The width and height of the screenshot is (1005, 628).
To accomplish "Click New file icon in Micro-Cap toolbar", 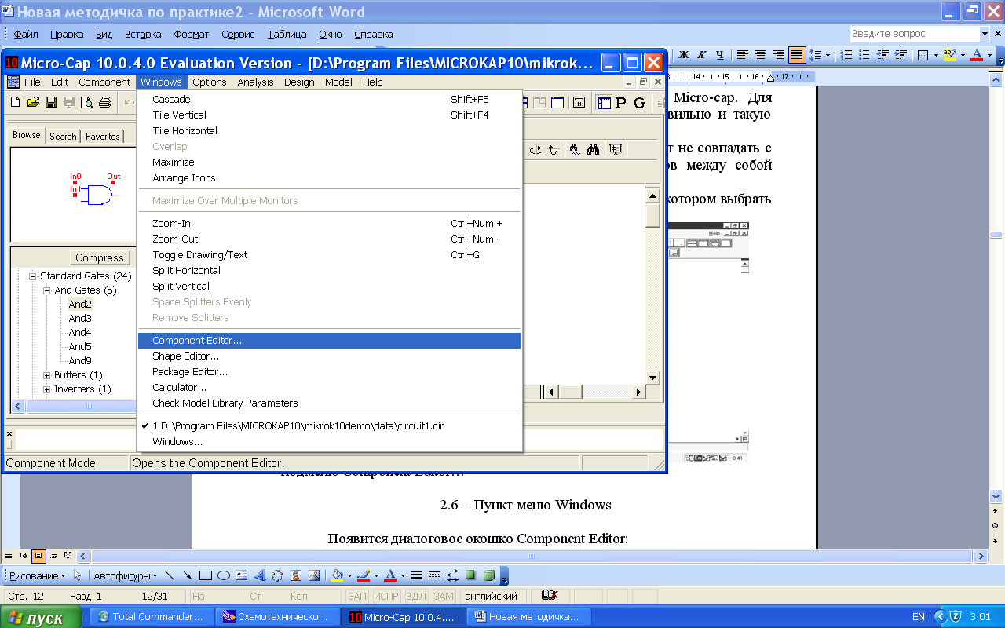I will [x=15, y=102].
